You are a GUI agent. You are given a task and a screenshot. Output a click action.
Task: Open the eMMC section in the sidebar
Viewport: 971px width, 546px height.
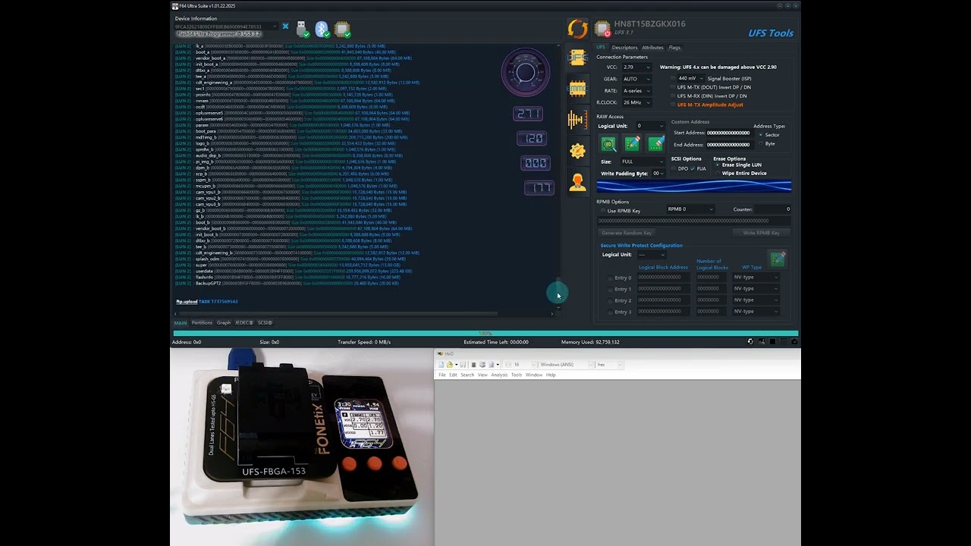click(x=577, y=88)
